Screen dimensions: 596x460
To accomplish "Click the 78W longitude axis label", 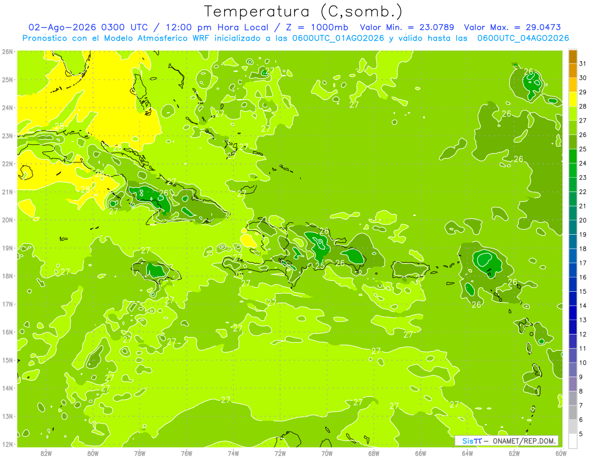I will click(x=140, y=454).
